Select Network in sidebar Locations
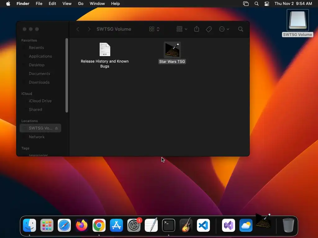Screen dimensions: 318x238 (37, 137)
